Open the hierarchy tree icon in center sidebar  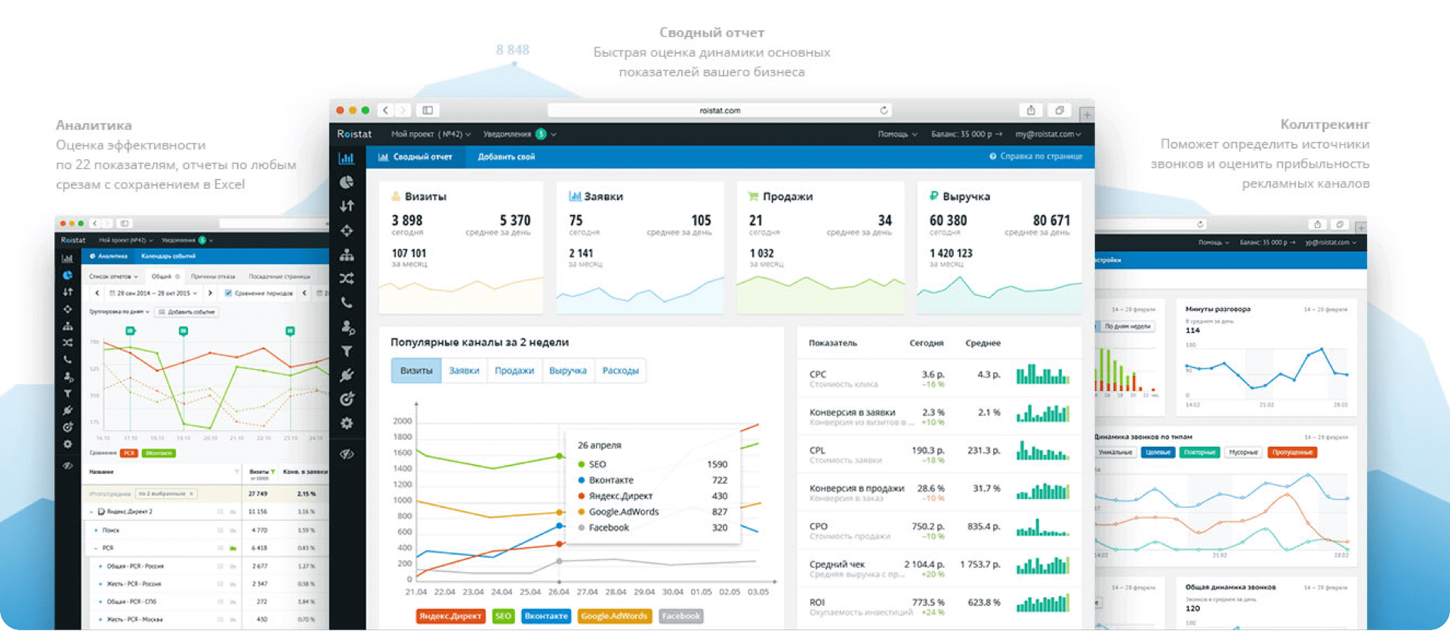coord(347,254)
